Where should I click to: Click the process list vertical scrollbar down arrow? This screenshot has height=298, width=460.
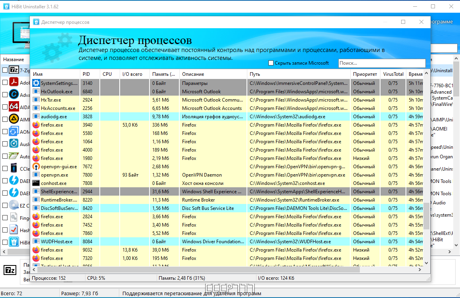[427, 263]
